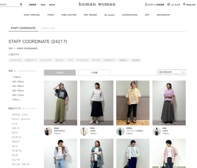197x168 pixels.
Task: Click the 160cm前後 tag
Action: (x=135, y=60)
